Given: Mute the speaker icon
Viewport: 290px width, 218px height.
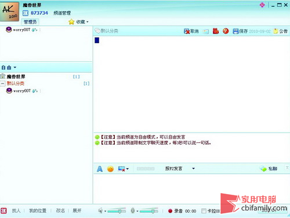Looking at the screenshot, I should click(100, 210).
